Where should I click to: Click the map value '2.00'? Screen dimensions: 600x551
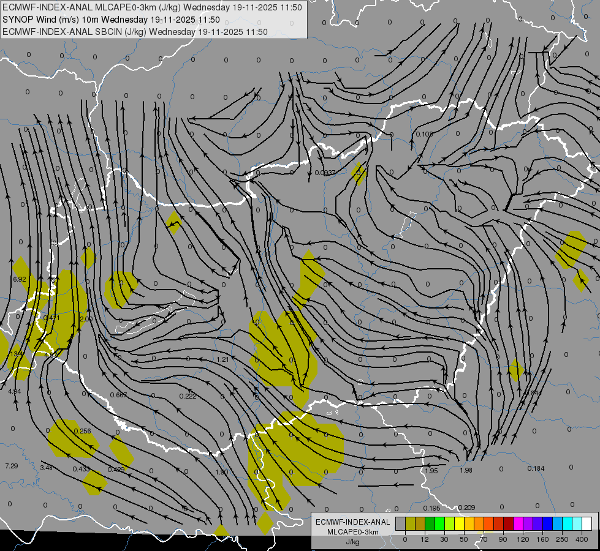coord(86,319)
